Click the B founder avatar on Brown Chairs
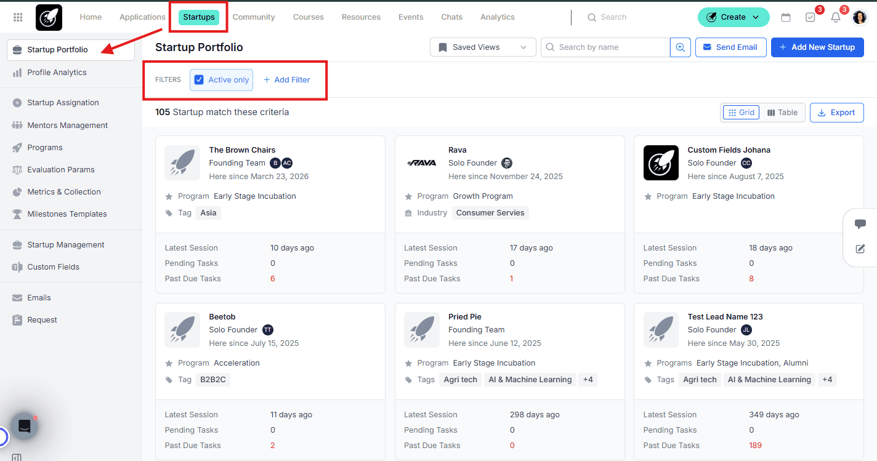 point(275,163)
